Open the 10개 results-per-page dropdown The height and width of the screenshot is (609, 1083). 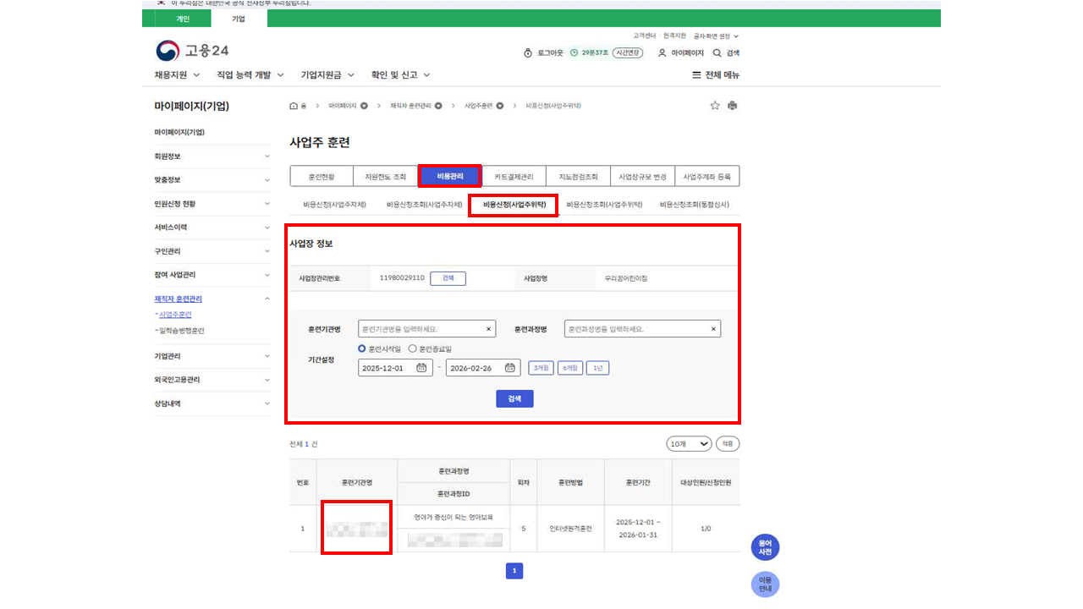(x=688, y=444)
